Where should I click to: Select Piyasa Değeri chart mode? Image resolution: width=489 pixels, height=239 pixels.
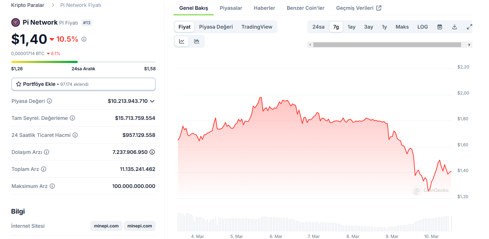(x=216, y=27)
